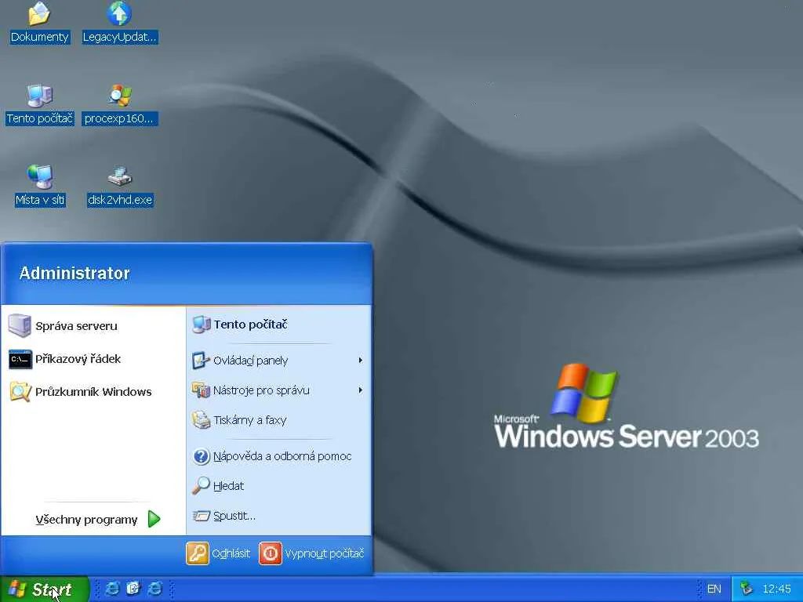Click the Administrator user name header
This screenshot has width=803, height=602.
click(x=74, y=274)
